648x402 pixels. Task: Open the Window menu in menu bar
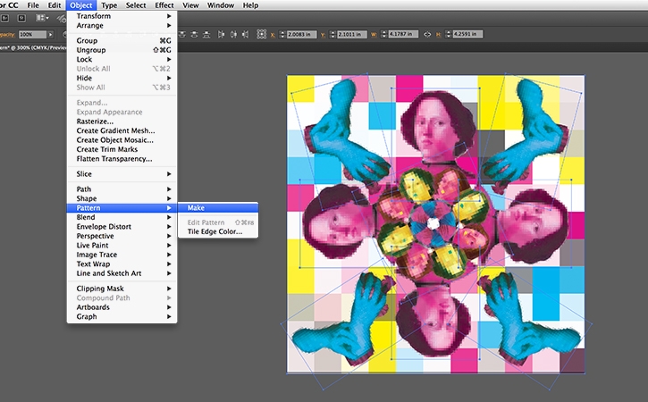click(x=220, y=5)
